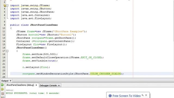Viewport: 174px width, 98px height.
Task: Click the Free Screen To Video title text
Action: click(x=127, y=96)
